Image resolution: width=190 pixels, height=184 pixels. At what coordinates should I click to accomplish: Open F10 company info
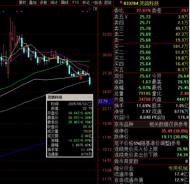click(75, 3)
